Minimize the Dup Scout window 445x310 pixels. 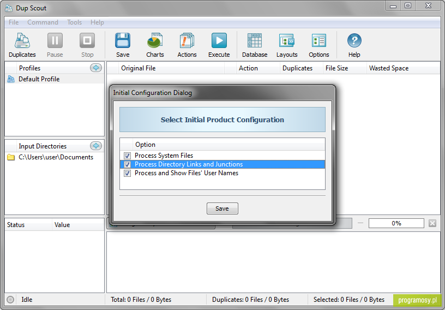pos(393,5)
